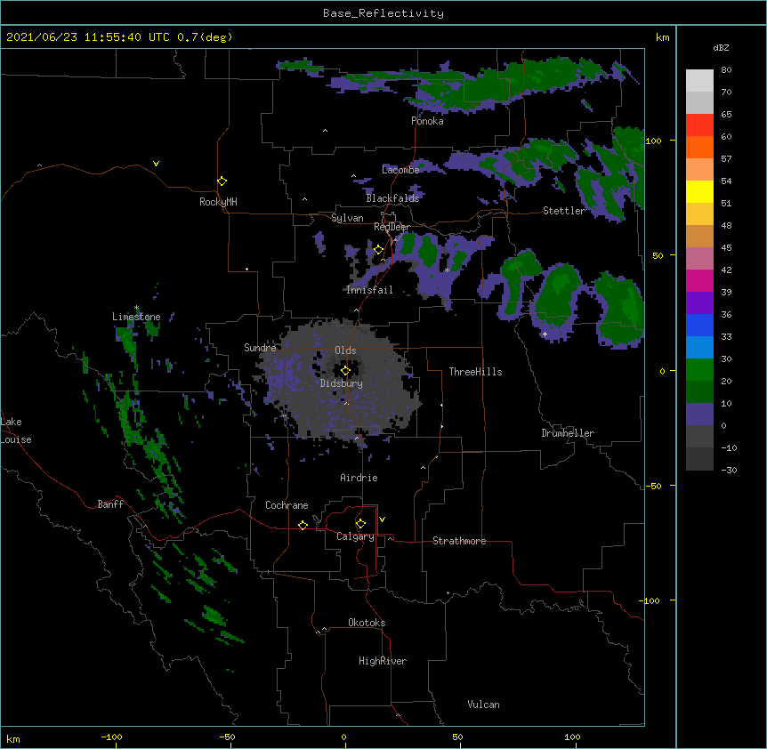This screenshot has height=749, width=767.
Task: Click the RedDeer city label
Action: pyautogui.click(x=392, y=228)
